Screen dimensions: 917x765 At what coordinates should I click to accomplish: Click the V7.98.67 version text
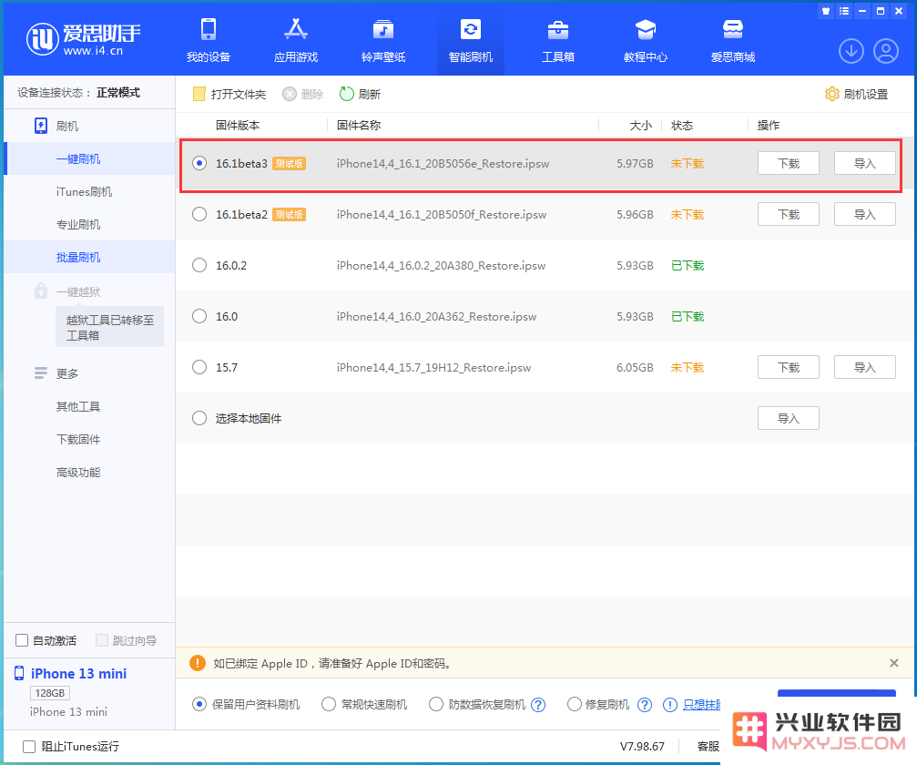click(642, 746)
